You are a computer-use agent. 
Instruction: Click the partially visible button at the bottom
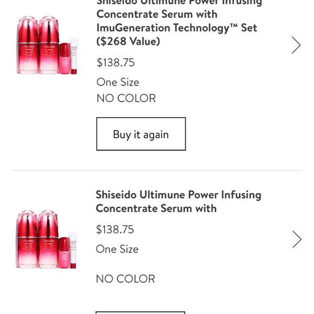140,312
